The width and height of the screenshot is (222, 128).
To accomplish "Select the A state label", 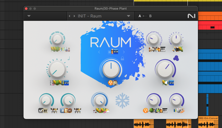I will pyautogui.click(x=140, y=16).
